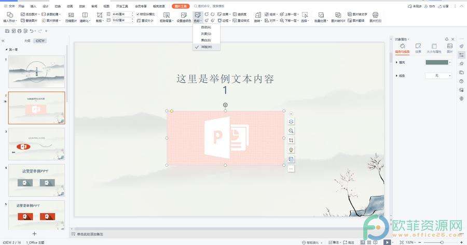Open the line style dropdown showing 无
The width and height of the screenshot is (467, 245).
click(x=438, y=76)
